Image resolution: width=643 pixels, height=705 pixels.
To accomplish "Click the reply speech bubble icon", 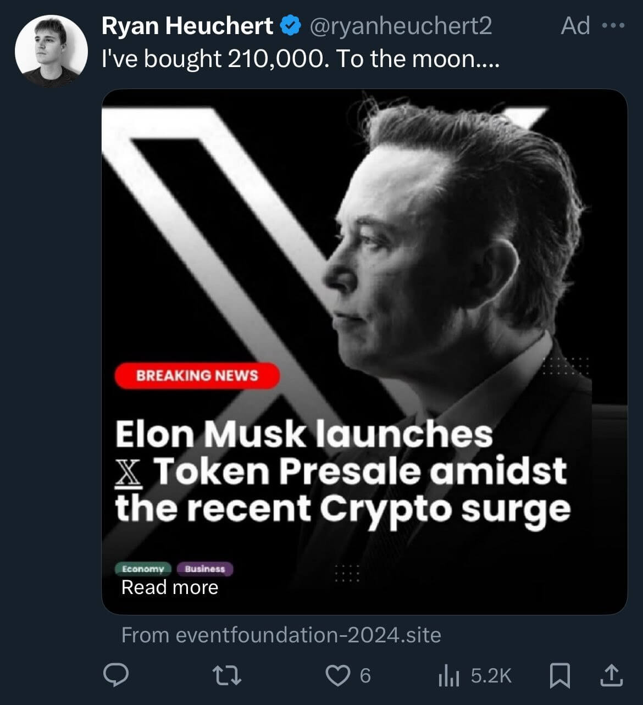I will (116, 675).
